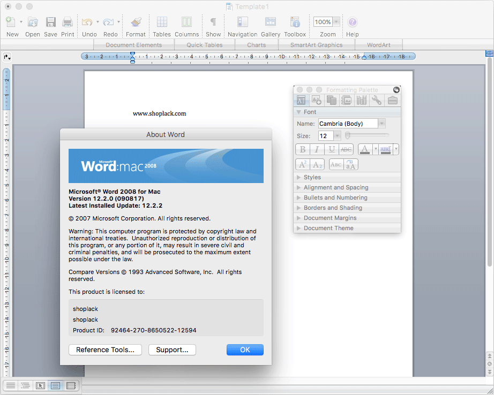This screenshot has height=395, width=494.
Task: Click the font size slider handle
Action: (x=348, y=135)
